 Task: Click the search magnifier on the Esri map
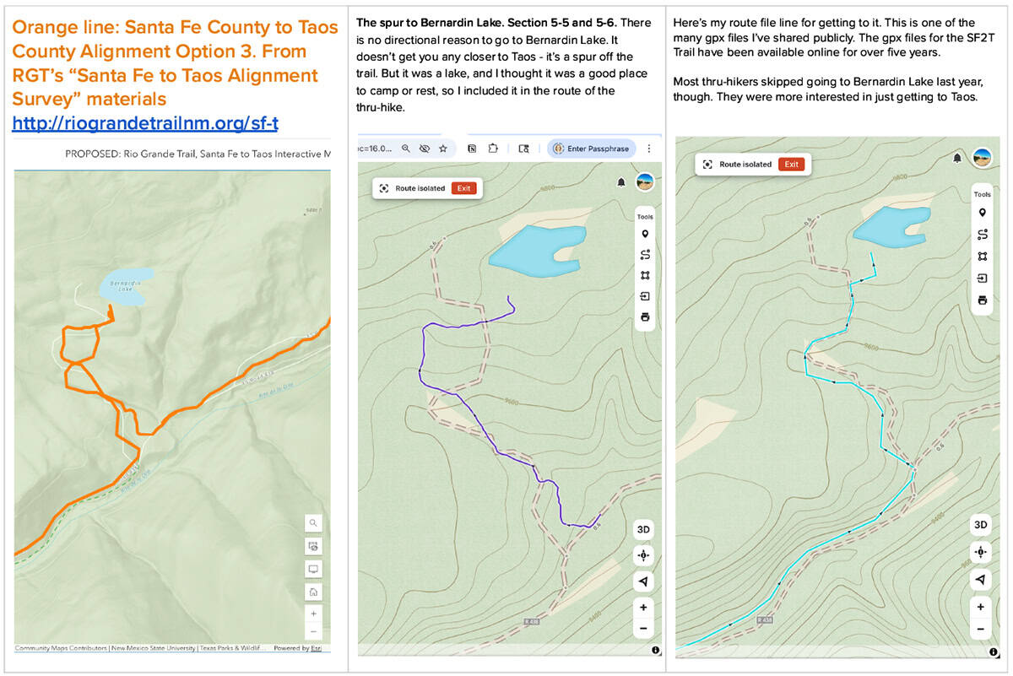(x=313, y=523)
